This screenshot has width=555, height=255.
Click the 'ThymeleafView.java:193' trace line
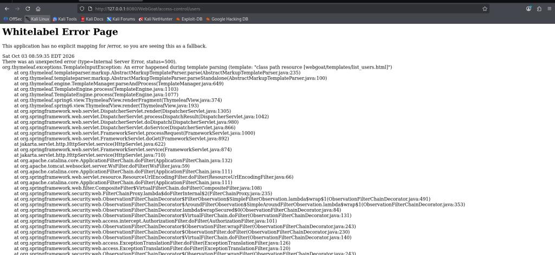click(x=107, y=105)
